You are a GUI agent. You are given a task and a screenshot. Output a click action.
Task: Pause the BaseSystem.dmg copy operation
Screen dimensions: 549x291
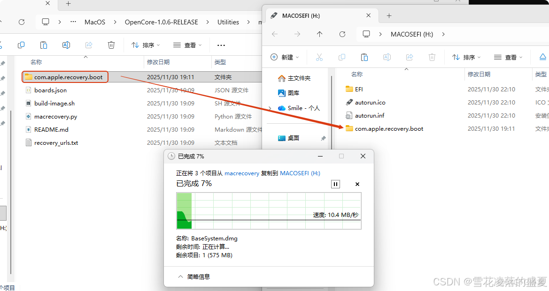(335, 184)
